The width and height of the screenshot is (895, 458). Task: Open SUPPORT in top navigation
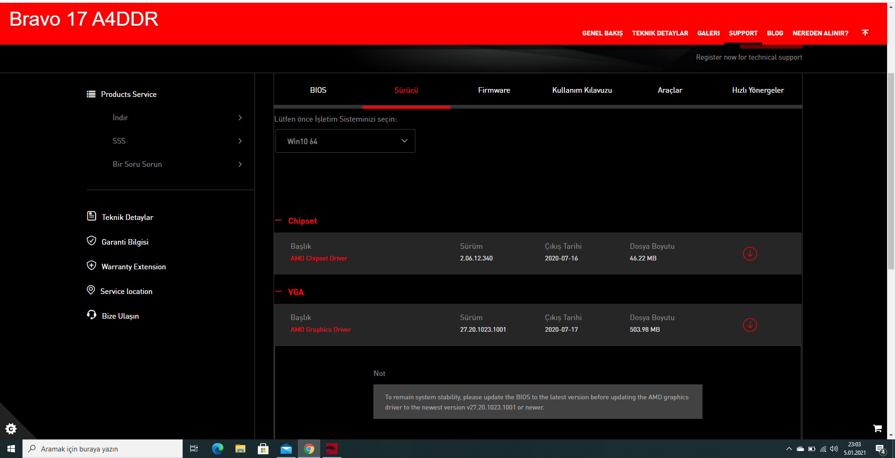pos(743,33)
